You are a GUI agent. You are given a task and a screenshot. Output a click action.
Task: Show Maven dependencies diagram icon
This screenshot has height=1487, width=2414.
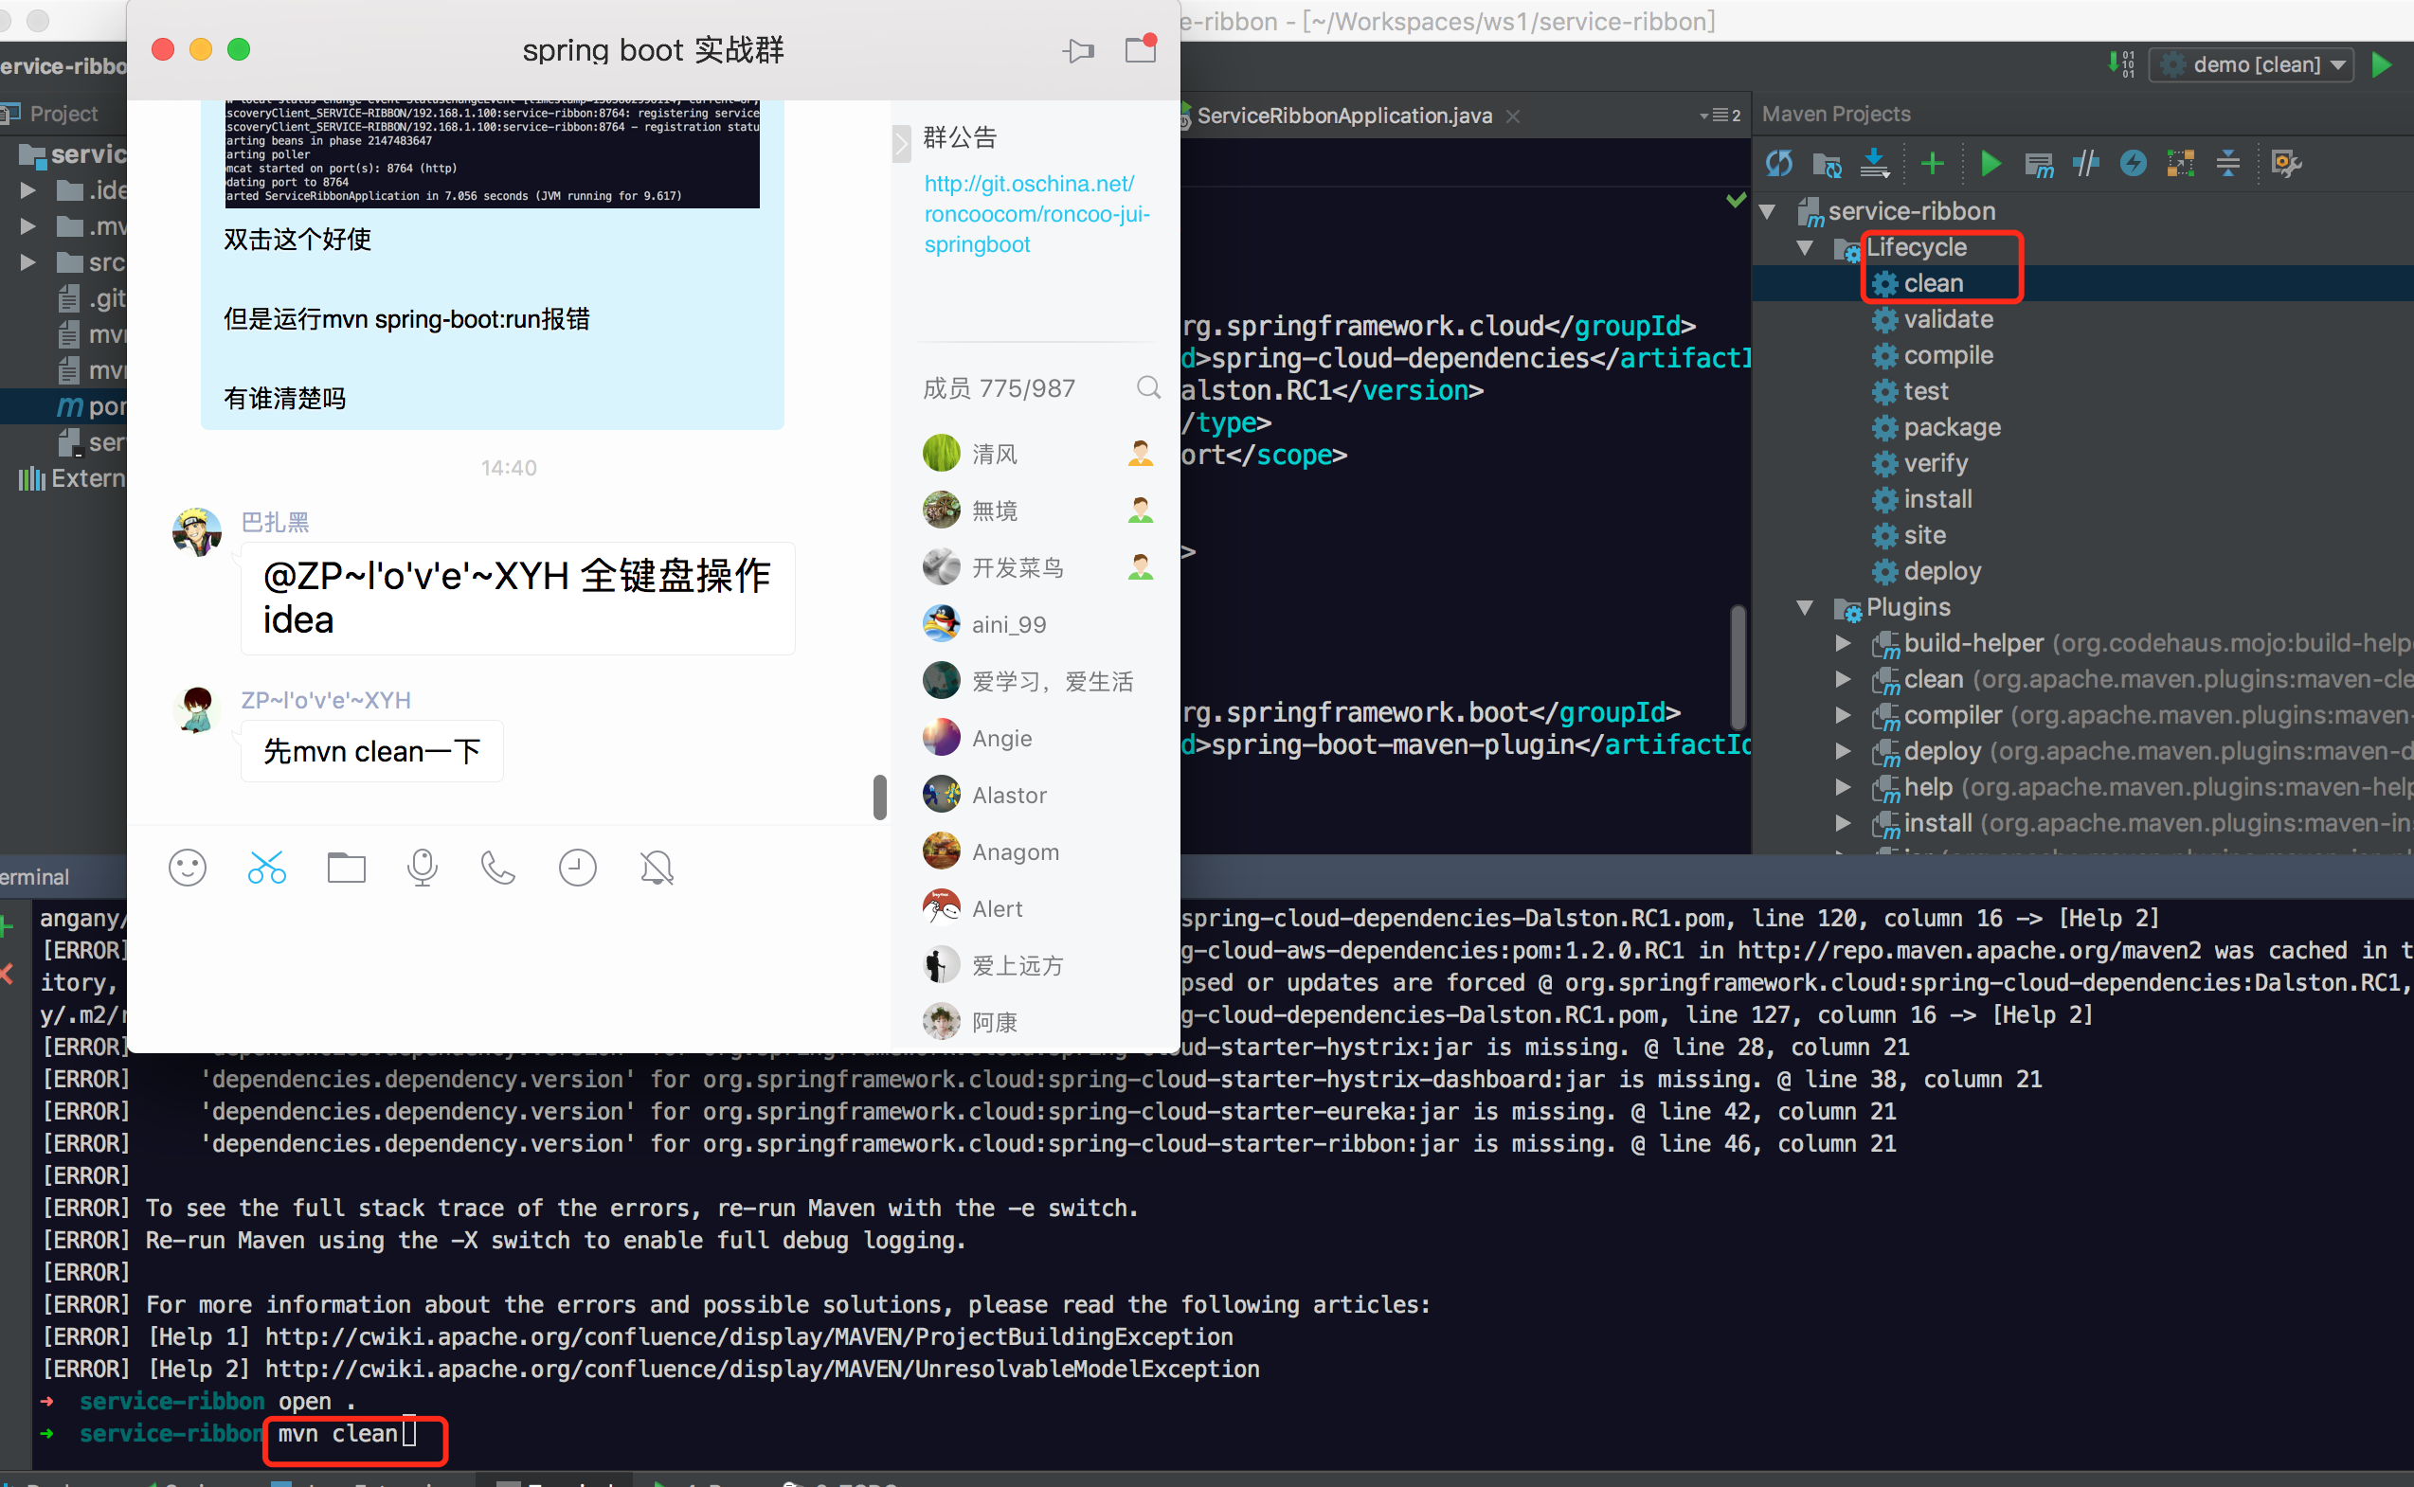[x=2181, y=163]
